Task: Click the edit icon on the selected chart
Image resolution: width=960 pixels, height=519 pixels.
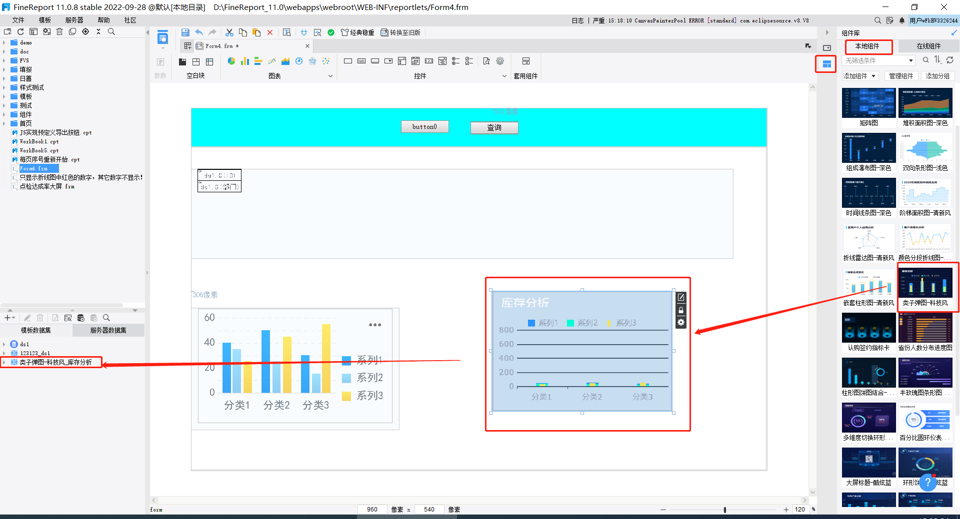Action: pyautogui.click(x=681, y=297)
